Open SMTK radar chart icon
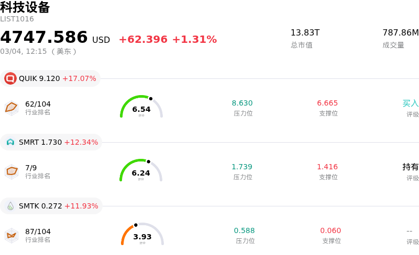The width and height of the screenshot is (419, 255). 12,235
